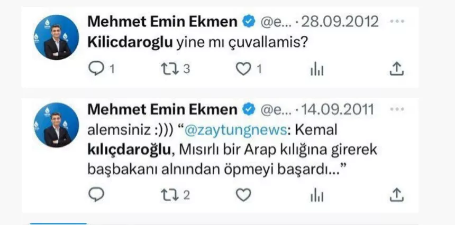Image resolution: width=455 pixels, height=225 pixels.
Task: Retweet the Kilicdaroglu yine mı çuvallamis tweet
Action: pyautogui.click(x=170, y=69)
